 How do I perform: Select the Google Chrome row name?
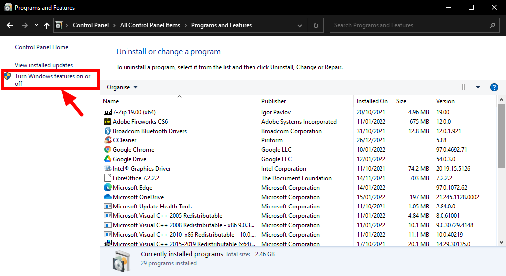point(133,150)
